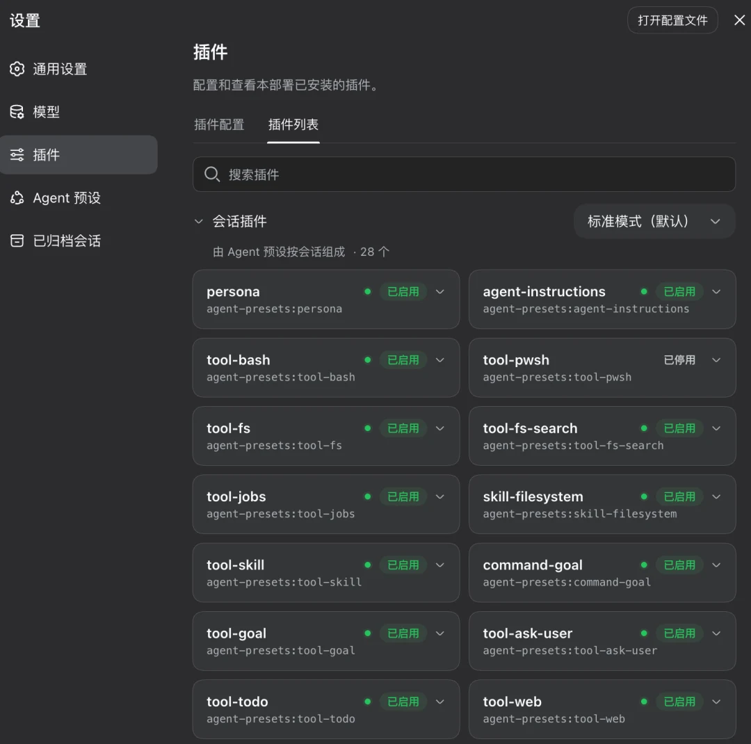Expand the persona plugin card chevron
The height and width of the screenshot is (744, 751).
pyautogui.click(x=439, y=292)
